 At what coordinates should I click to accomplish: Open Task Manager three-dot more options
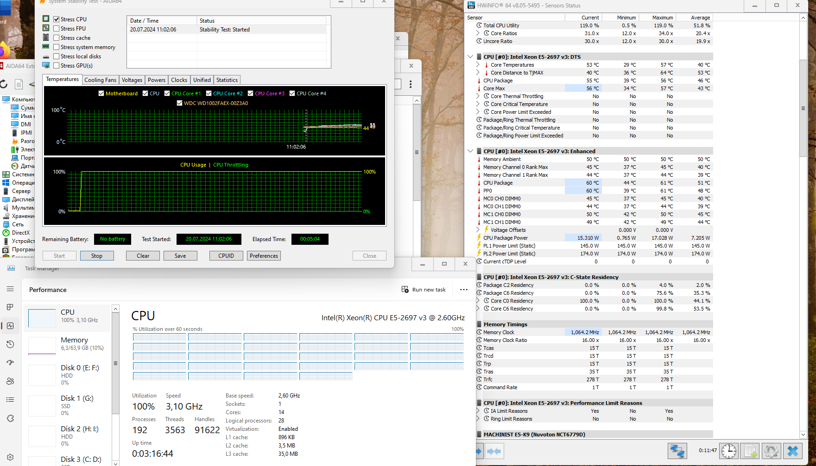464,290
